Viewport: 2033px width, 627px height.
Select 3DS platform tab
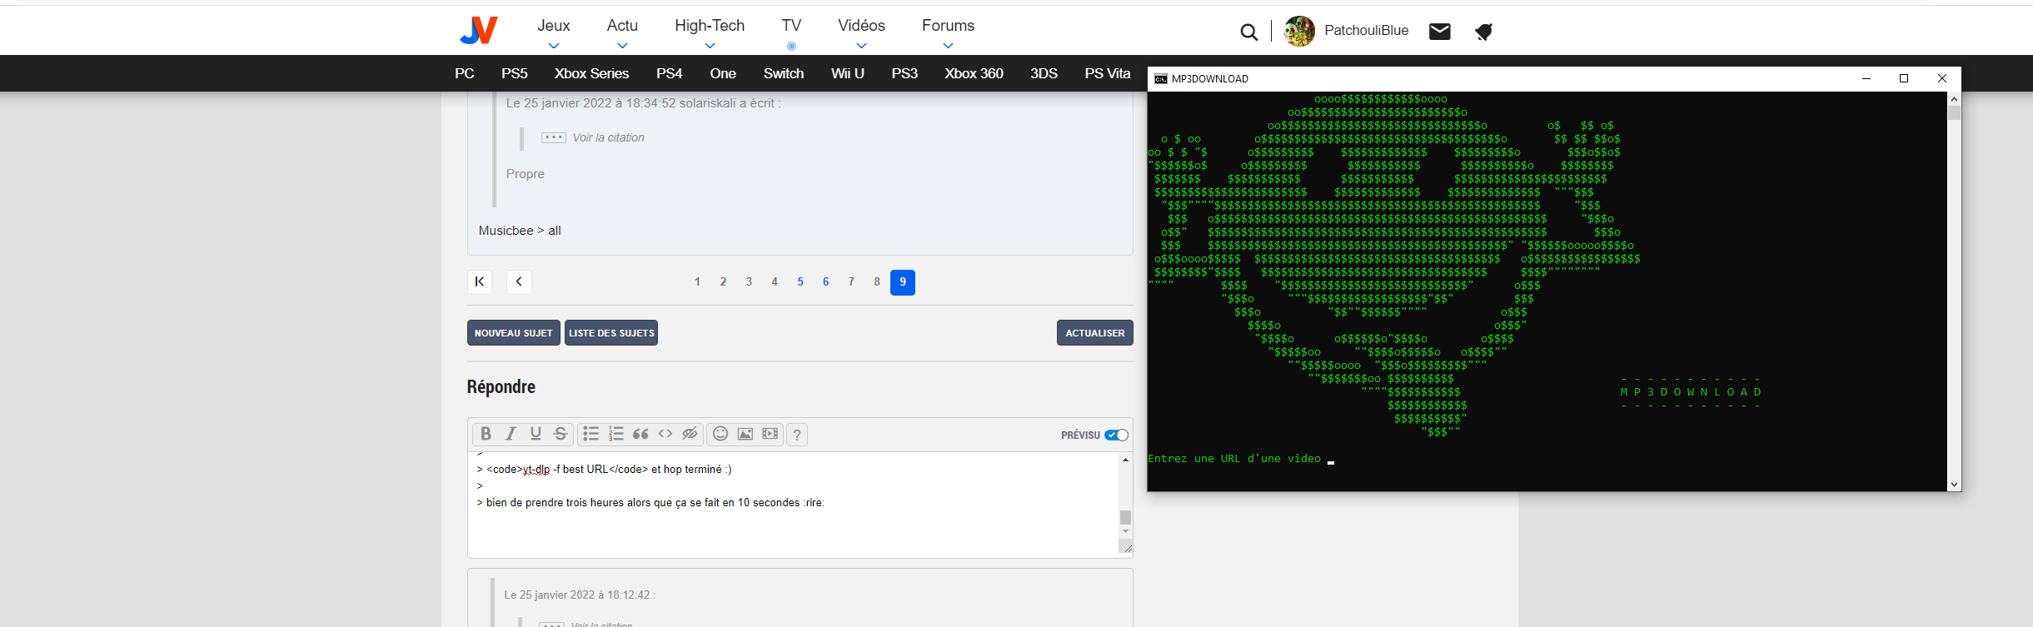1044,73
